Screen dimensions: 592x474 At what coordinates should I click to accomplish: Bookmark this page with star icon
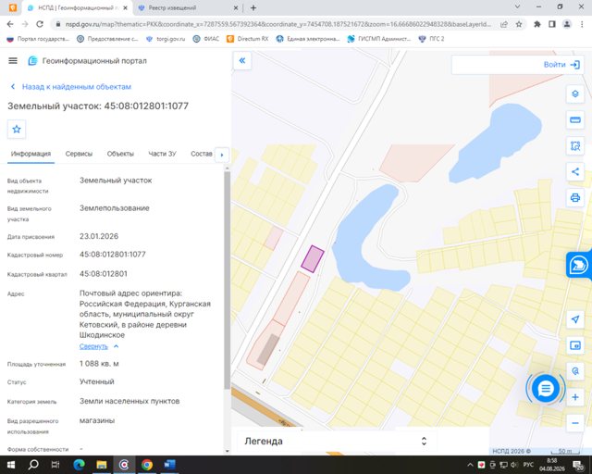[519, 24]
